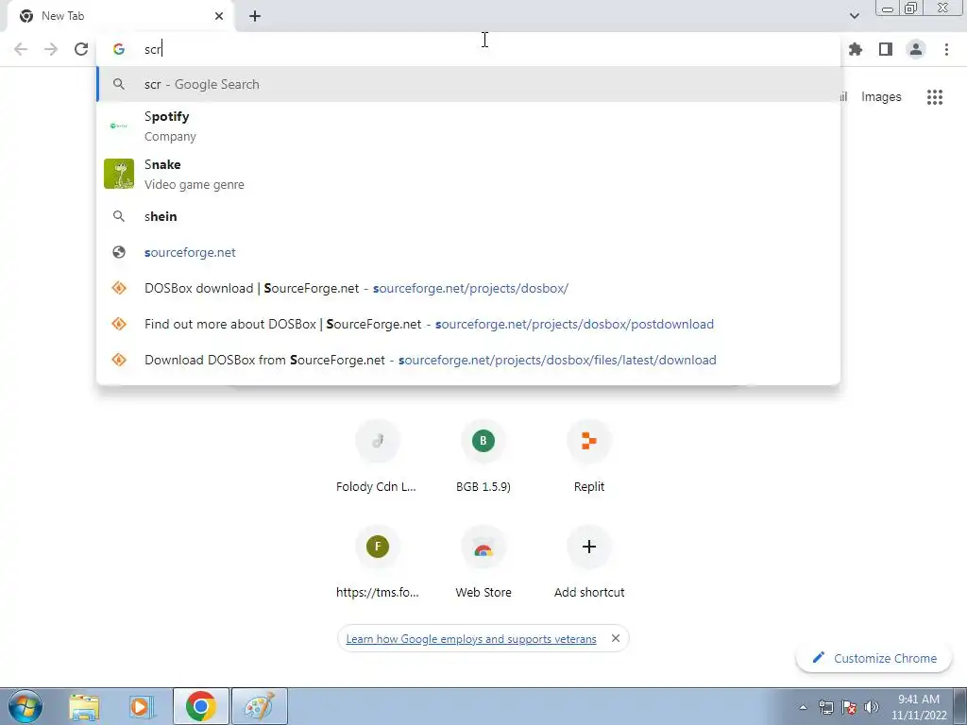This screenshot has width=967, height=725.
Task: Dismiss the veterans promo with X
Action: point(616,638)
